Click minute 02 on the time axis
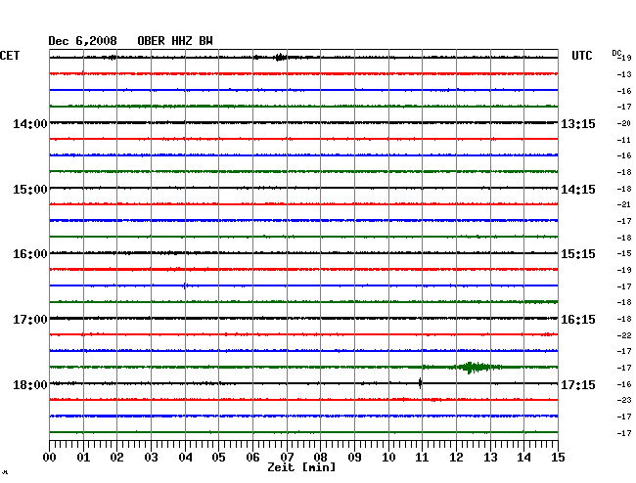The height and width of the screenshot is (483, 636). pyautogui.click(x=116, y=457)
